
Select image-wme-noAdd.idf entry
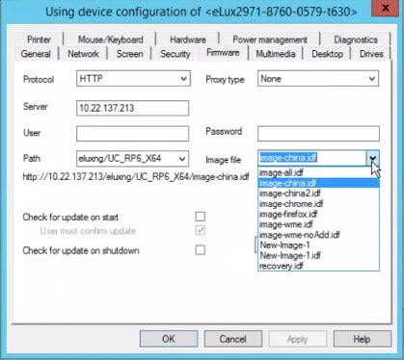point(318,235)
